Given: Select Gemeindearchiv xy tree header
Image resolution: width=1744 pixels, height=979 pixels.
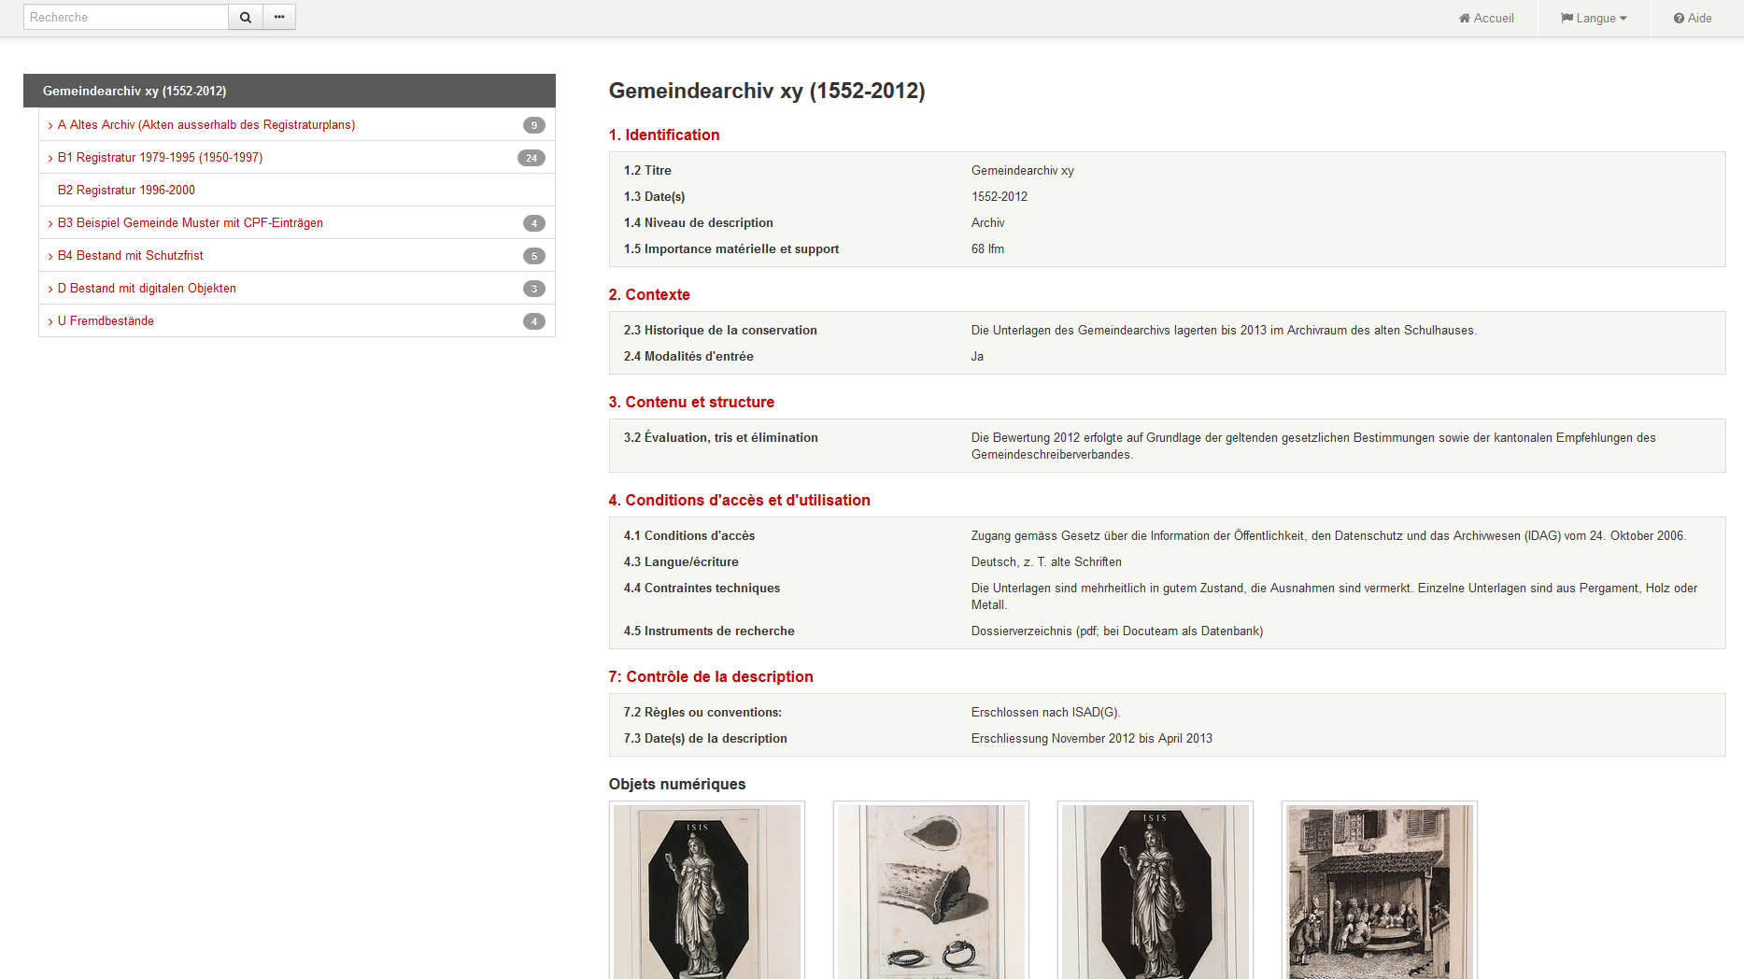Looking at the screenshot, I should [135, 91].
